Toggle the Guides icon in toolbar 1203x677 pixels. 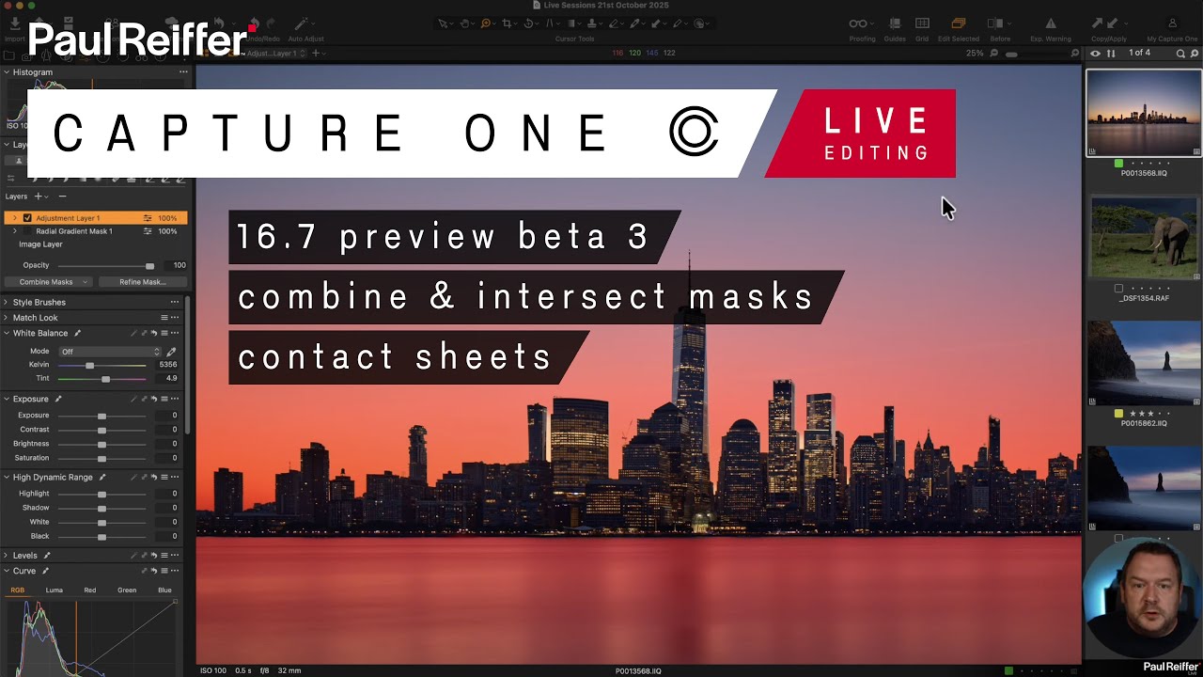(895, 24)
